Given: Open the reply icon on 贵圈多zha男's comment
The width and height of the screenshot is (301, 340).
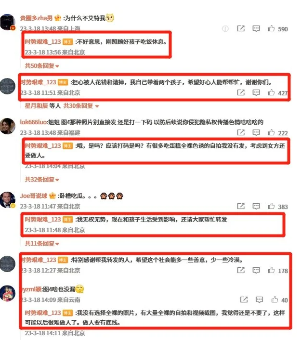Looking at the screenshot, I should (256, 28).
